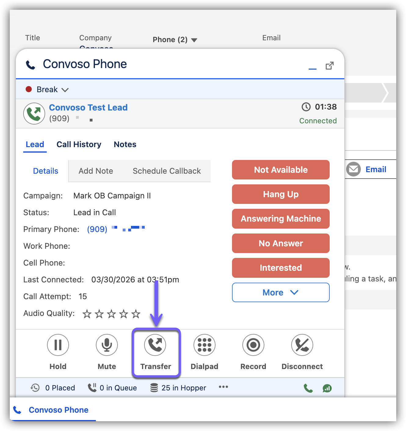Mute the microphone
Image resolution: width=406 pixels, height=431 pixels.
pos(107,345)
